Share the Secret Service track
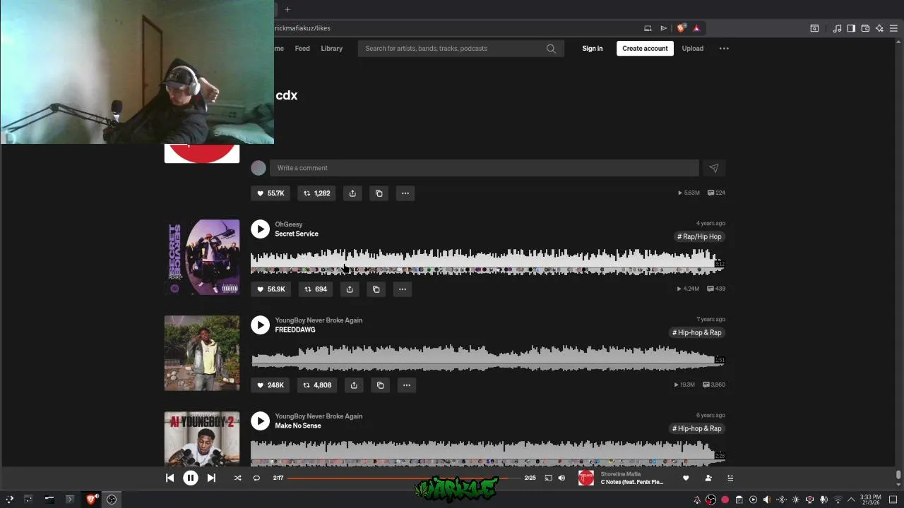 [350, 289]
